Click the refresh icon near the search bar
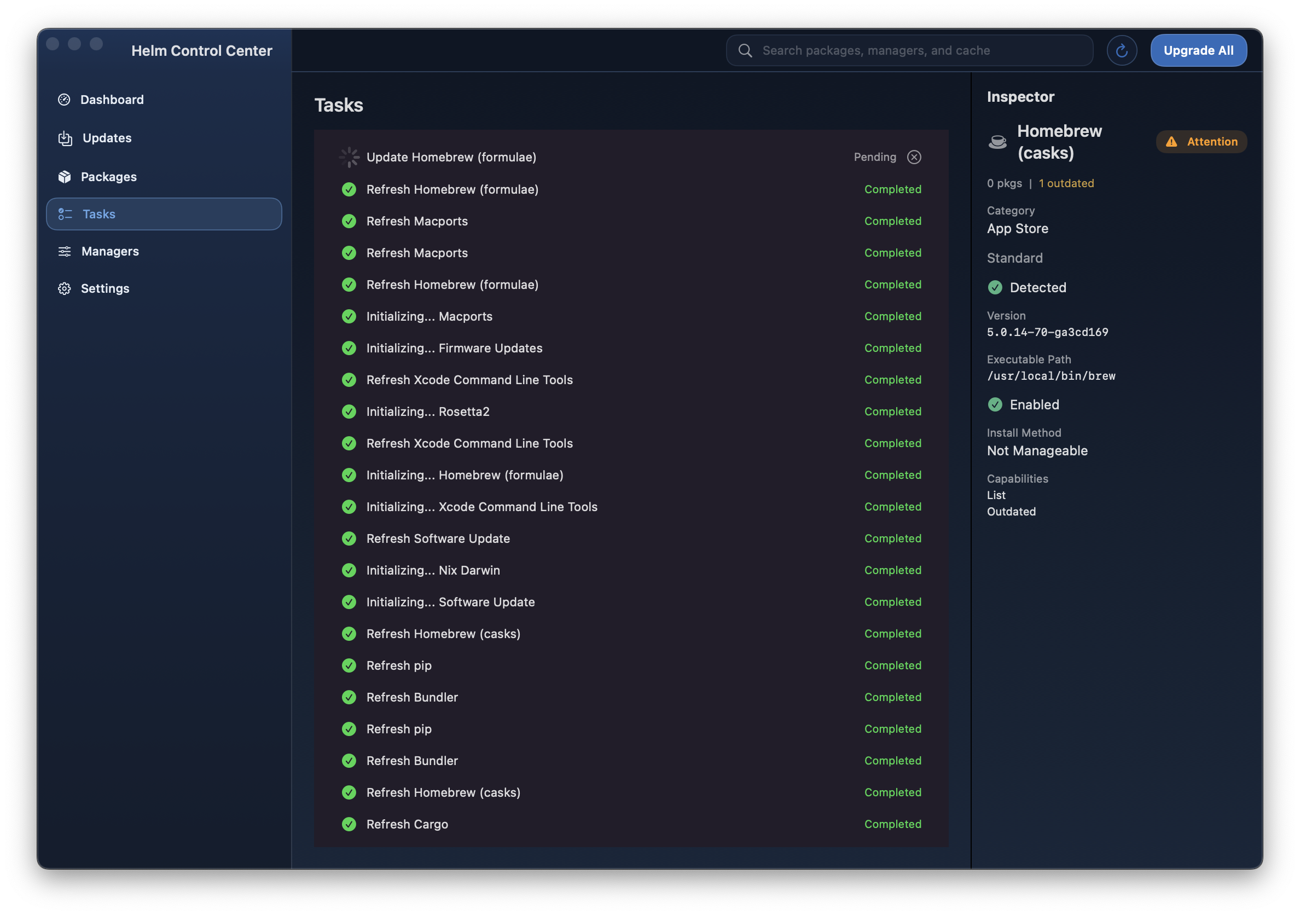 (1122, 50)
